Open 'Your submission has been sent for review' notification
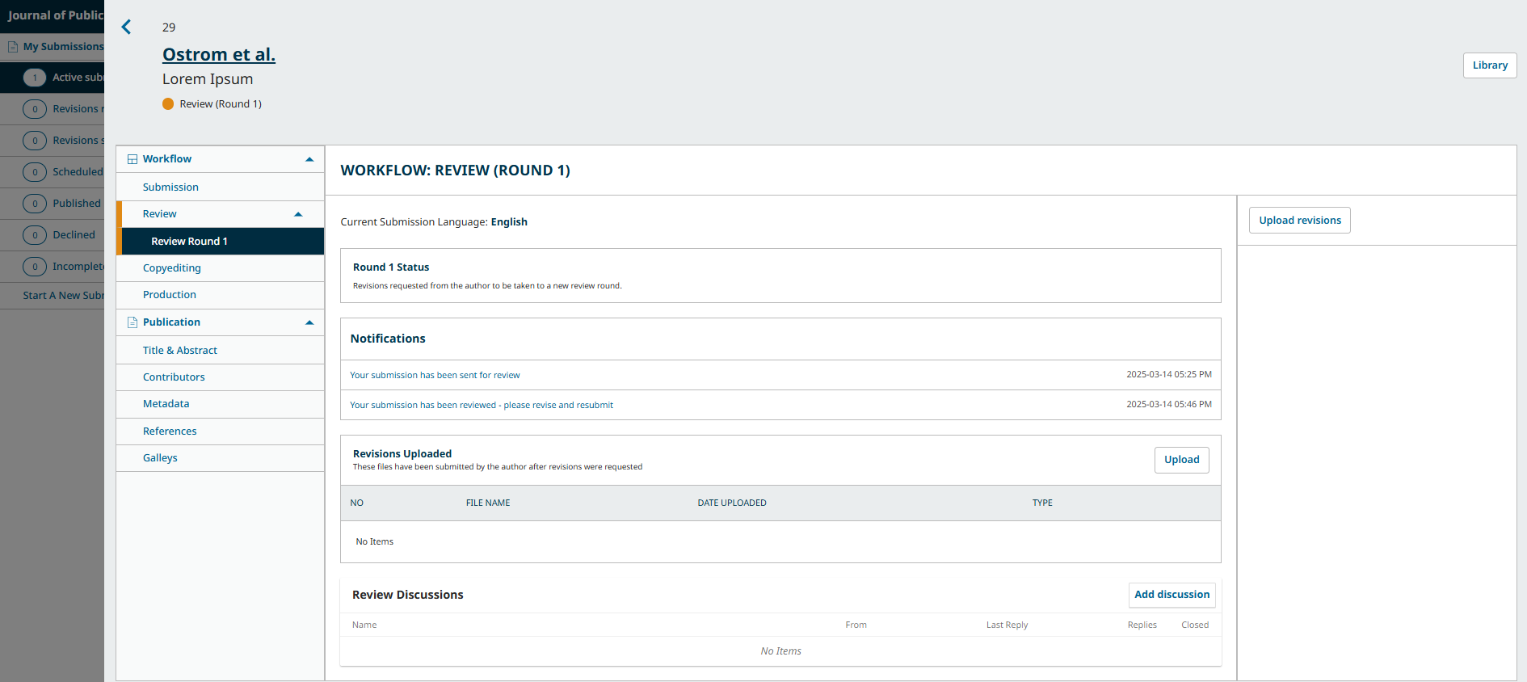The height and width of the screenshot is (682, 1527). 435,375
